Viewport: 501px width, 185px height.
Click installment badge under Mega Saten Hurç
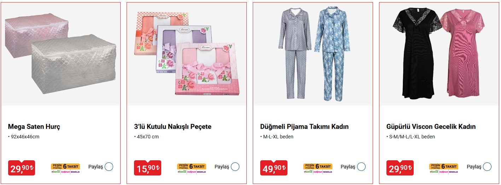pyautogui.click(x=65, y=168)
